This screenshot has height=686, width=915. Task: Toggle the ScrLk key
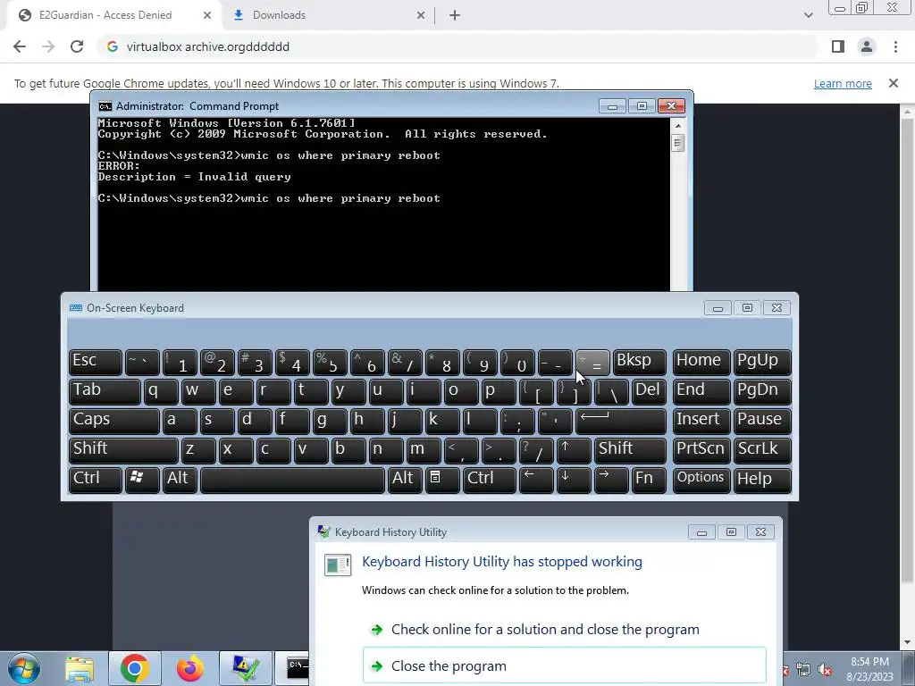click(x=762, y=450)
